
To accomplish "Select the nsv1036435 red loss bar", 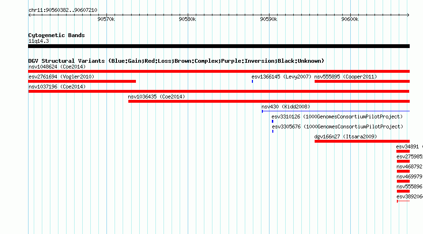I will click(269, 101).
